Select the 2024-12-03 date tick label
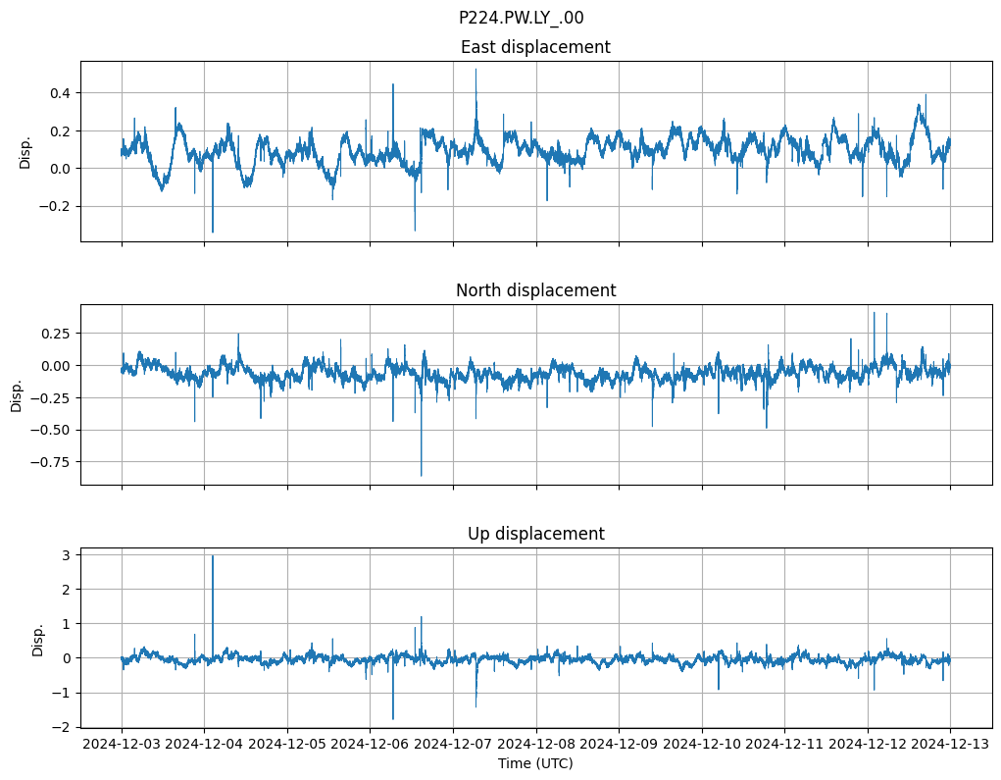The image size is (1001, 780). (122, 744)
